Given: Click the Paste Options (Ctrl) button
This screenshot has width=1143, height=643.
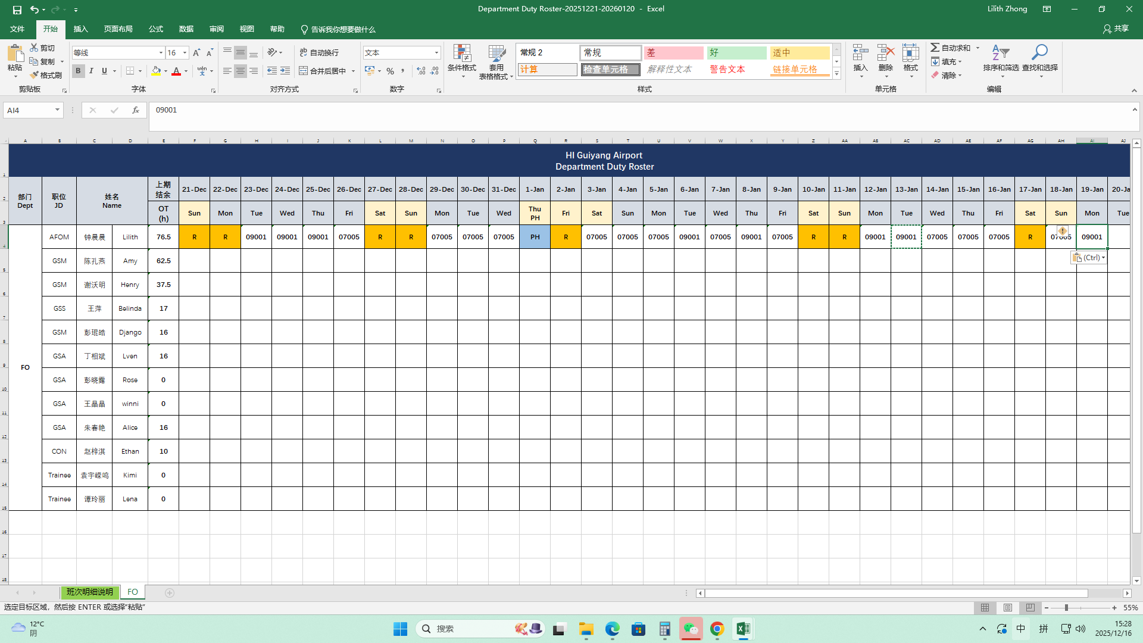Looking at the screenshot, I should (1088, 258).
